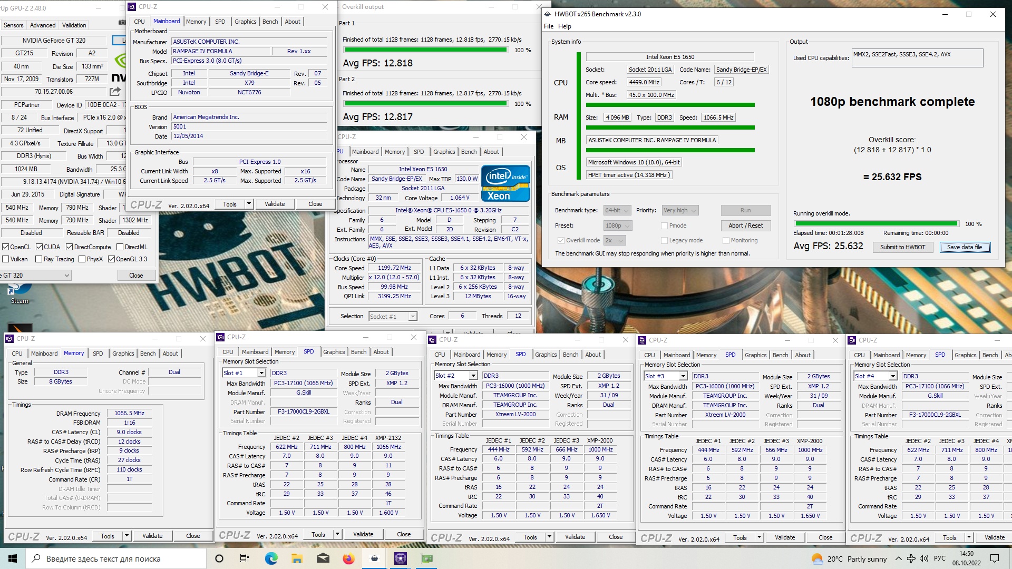
Task: Click HWBOT x265 taskbar icon
Action: pos(375,558)
